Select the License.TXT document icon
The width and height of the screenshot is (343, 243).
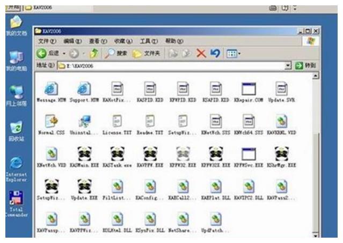(117, 121)
